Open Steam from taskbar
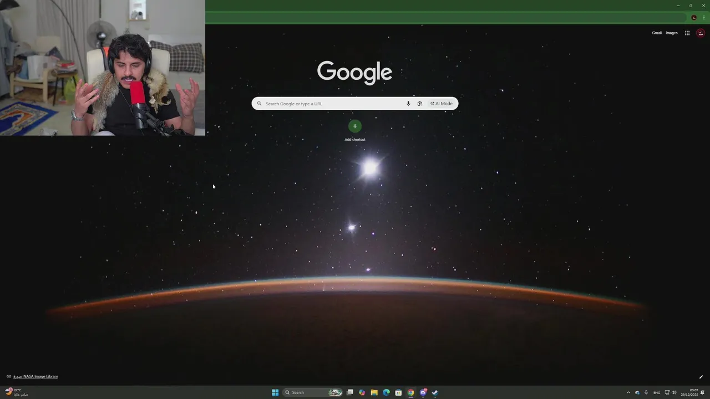 [x=435, y=392]
